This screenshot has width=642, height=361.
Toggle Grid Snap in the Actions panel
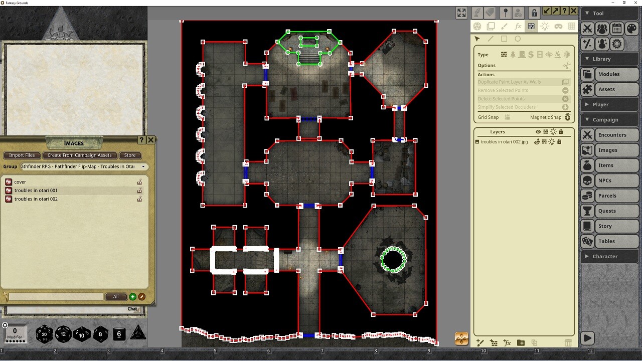(508, 117)
